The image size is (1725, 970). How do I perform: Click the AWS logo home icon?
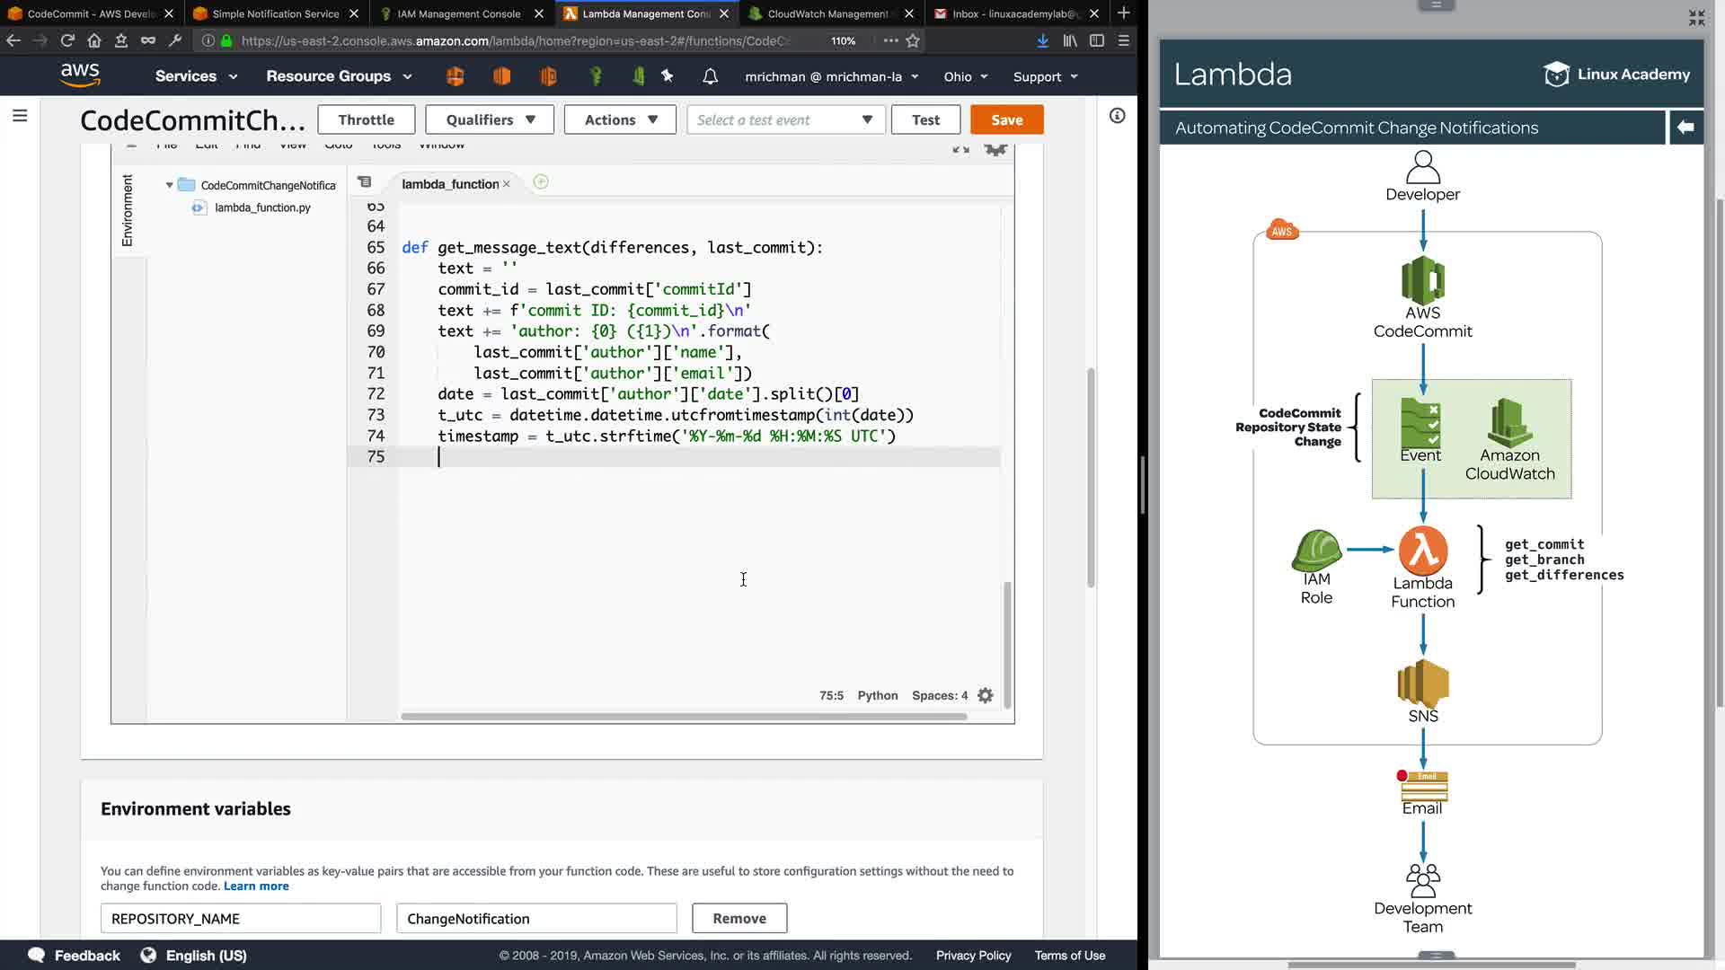point(80,75)
